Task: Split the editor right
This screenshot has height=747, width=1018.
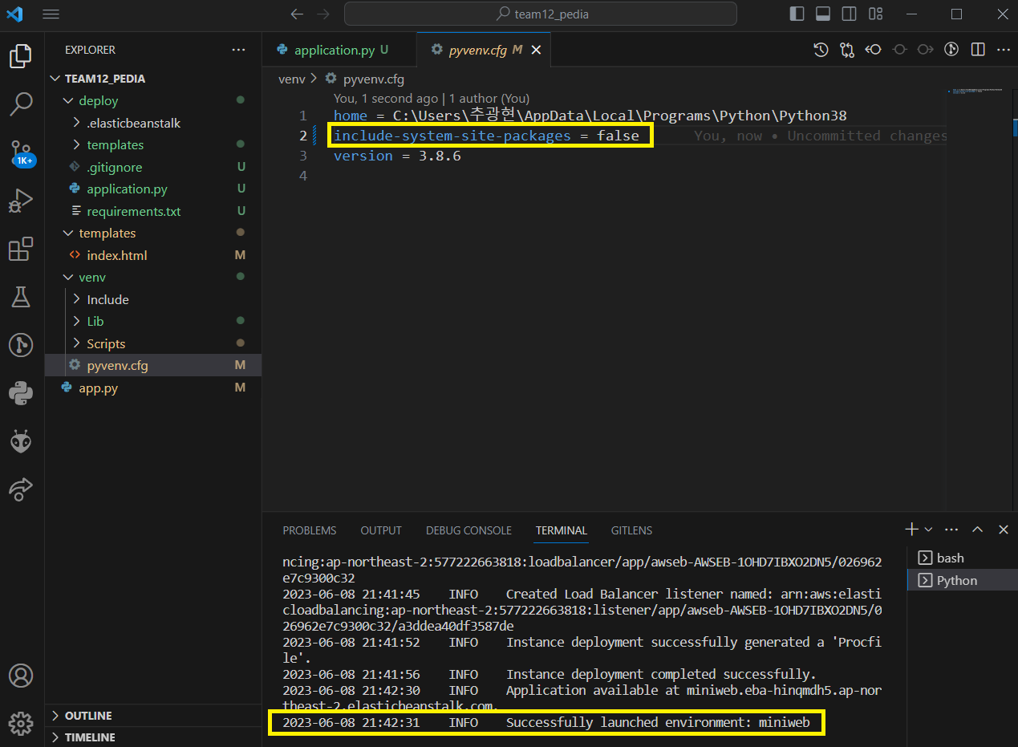Action: [978, 50]
